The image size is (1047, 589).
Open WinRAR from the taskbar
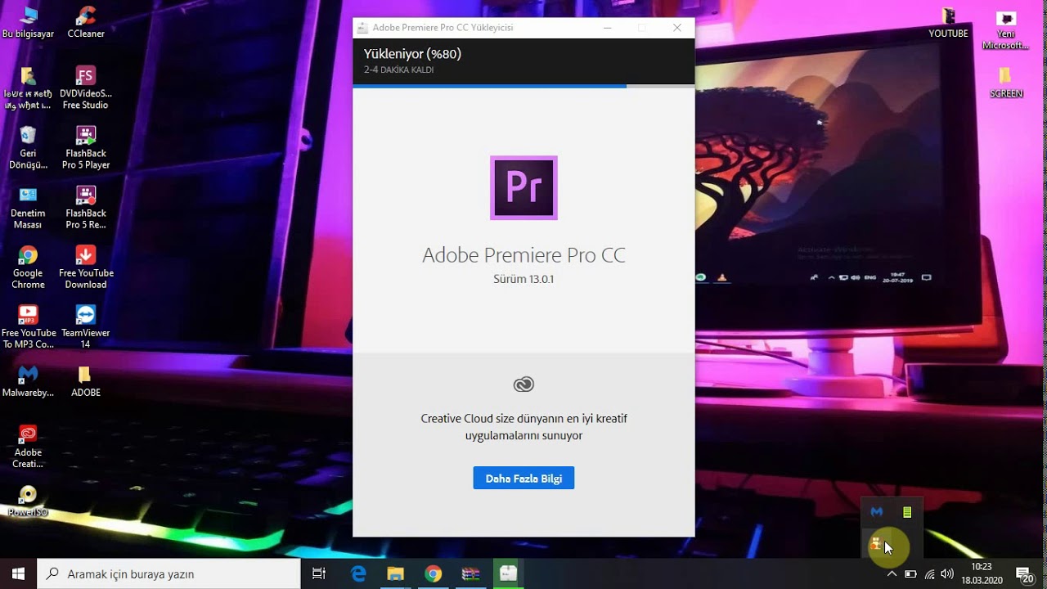pos(471,573)
